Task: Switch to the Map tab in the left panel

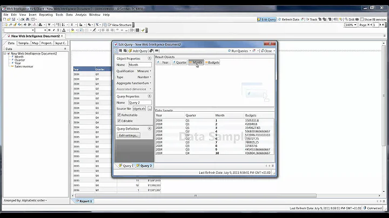Action: pos(35,43)
